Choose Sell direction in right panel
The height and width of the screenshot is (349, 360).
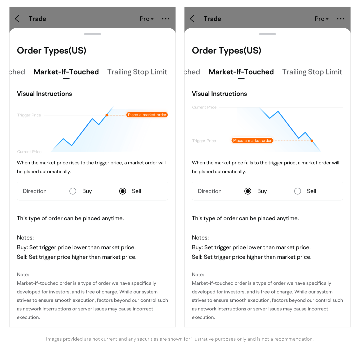[x=298, y=191]
